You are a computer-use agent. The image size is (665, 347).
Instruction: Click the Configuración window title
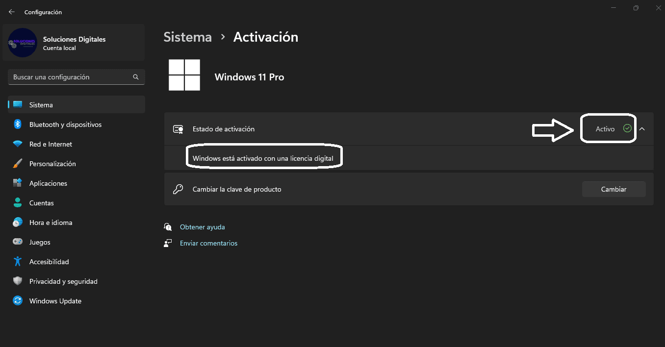(x=43, y=12)
